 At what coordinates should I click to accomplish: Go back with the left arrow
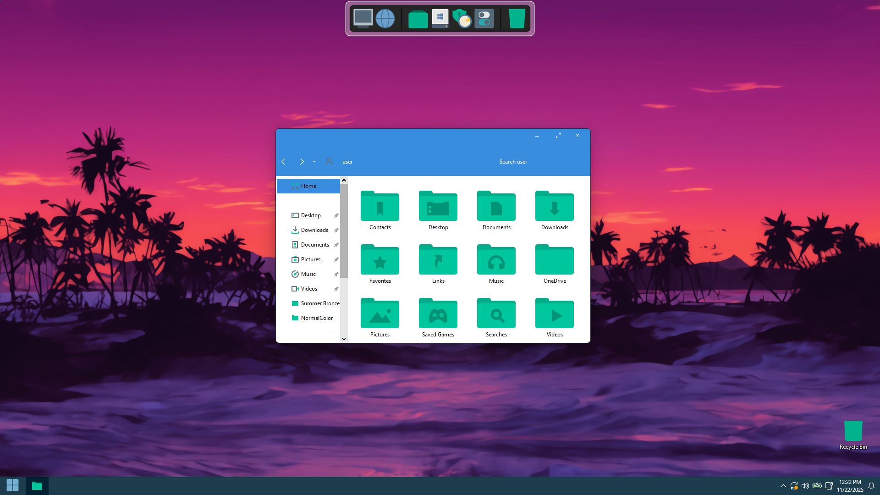pyautogui.click(x=284, y=162)
